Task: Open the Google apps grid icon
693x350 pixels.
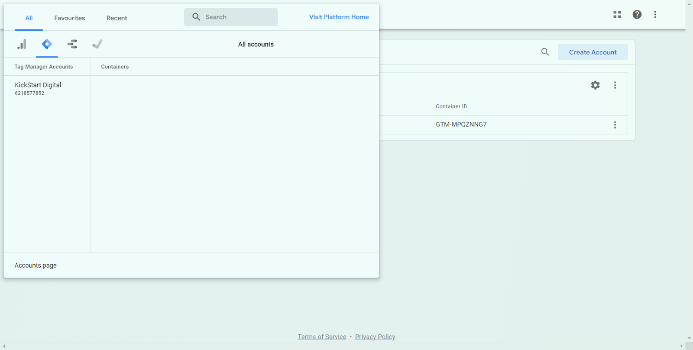Action: point(617,15)
